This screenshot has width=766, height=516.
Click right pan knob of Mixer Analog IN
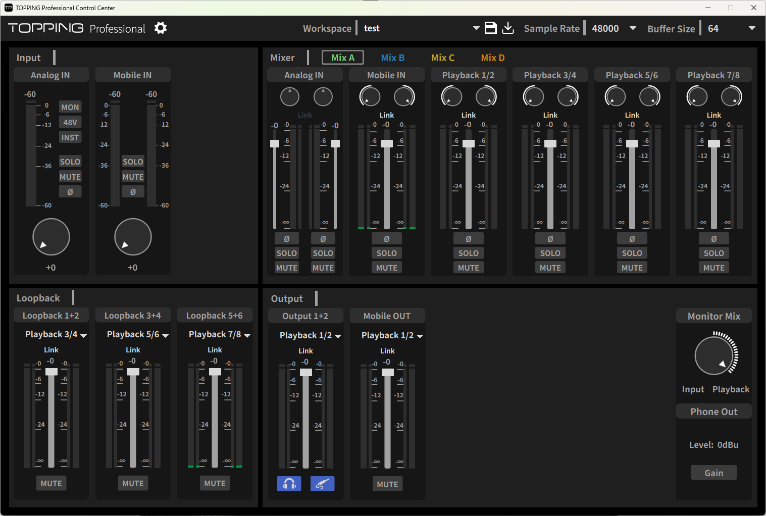323,96
